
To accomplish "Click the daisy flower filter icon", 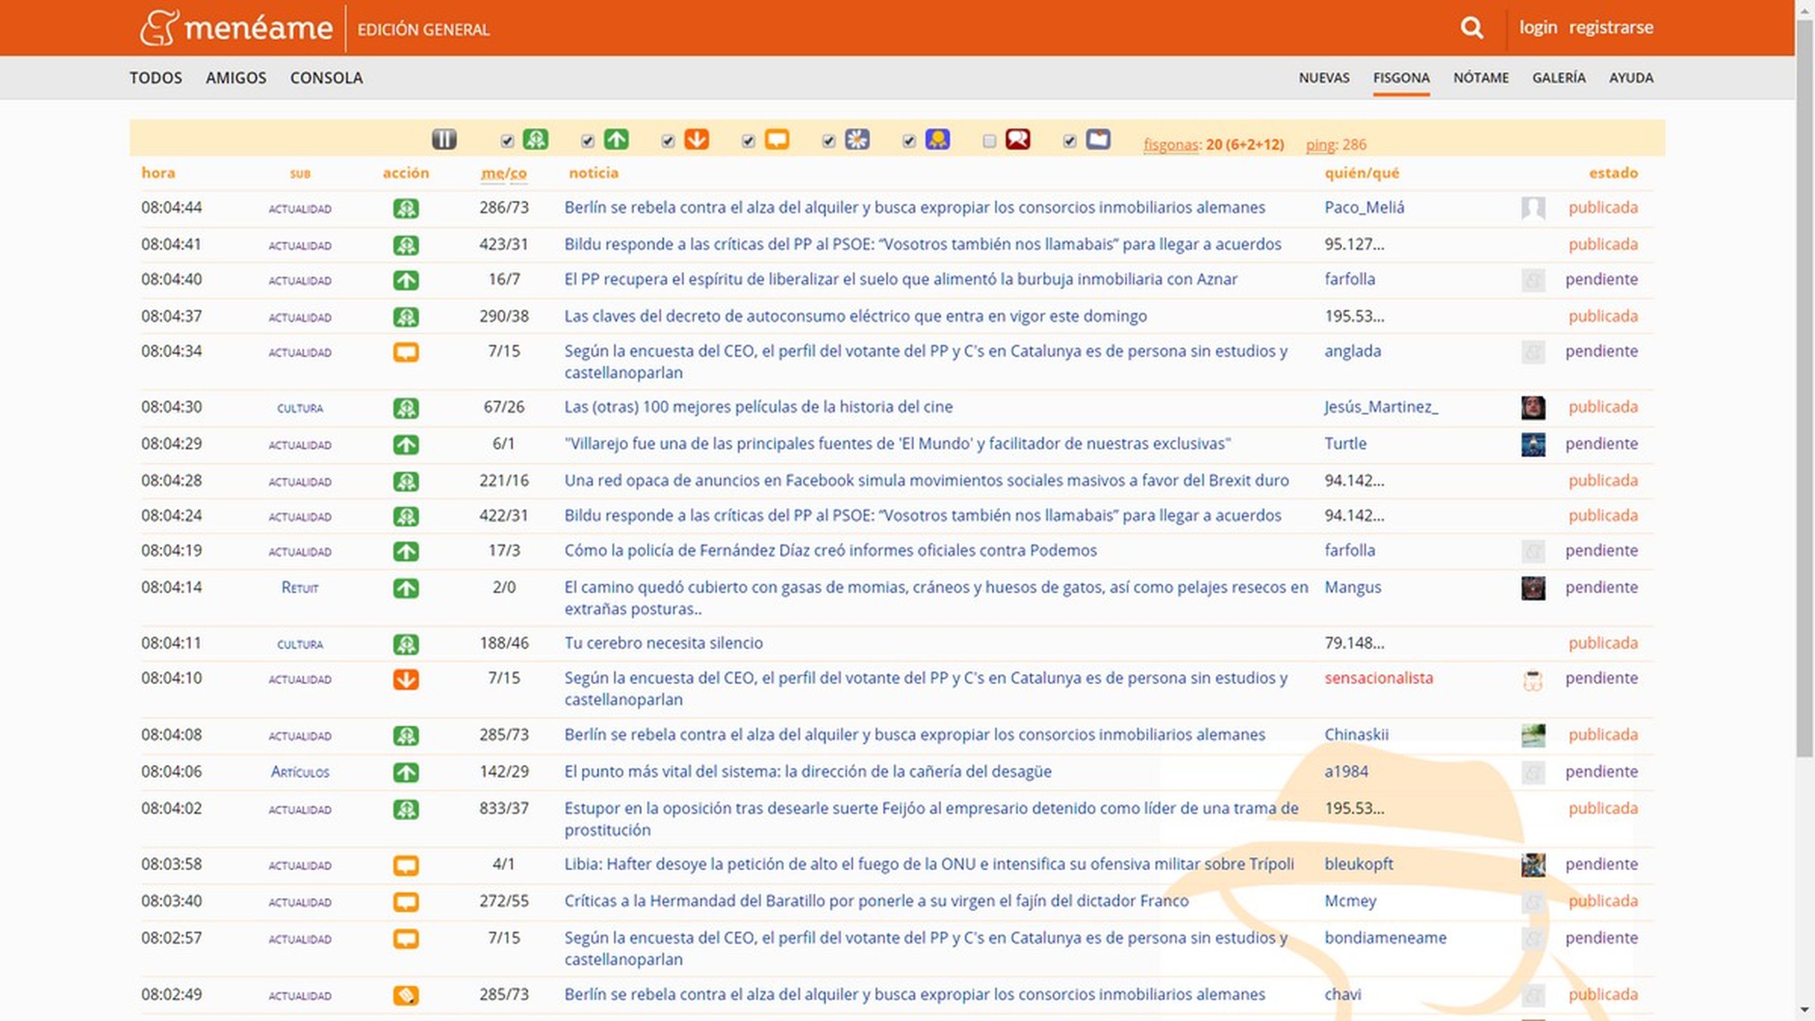I will (x=857, y=139).
